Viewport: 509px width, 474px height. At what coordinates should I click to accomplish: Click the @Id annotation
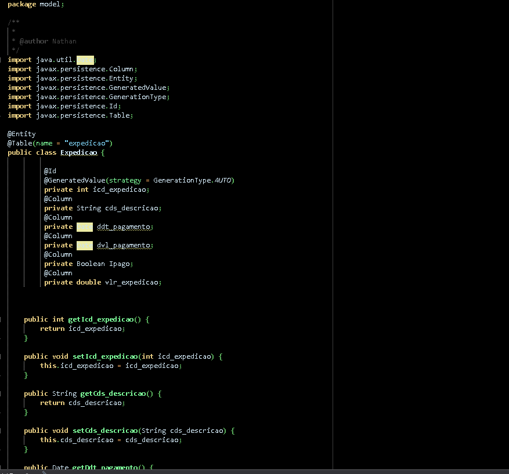pyautogui.click(x=50, y=171)
